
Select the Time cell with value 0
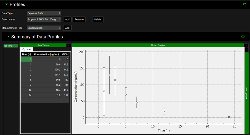tap(27, 59)
